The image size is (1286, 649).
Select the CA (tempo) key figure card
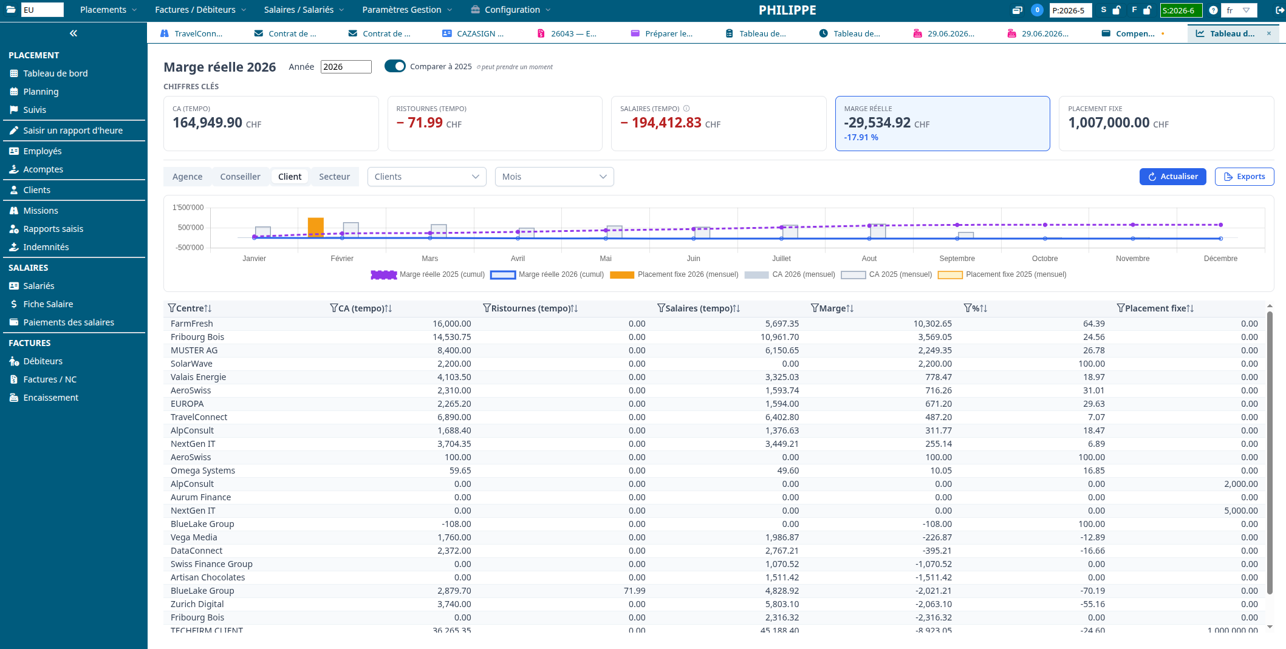[271, 123]
